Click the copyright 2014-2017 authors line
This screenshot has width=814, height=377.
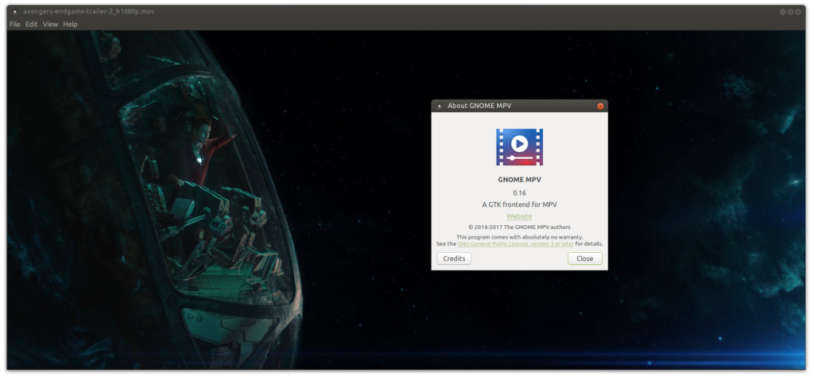click(x=519, y=227)
